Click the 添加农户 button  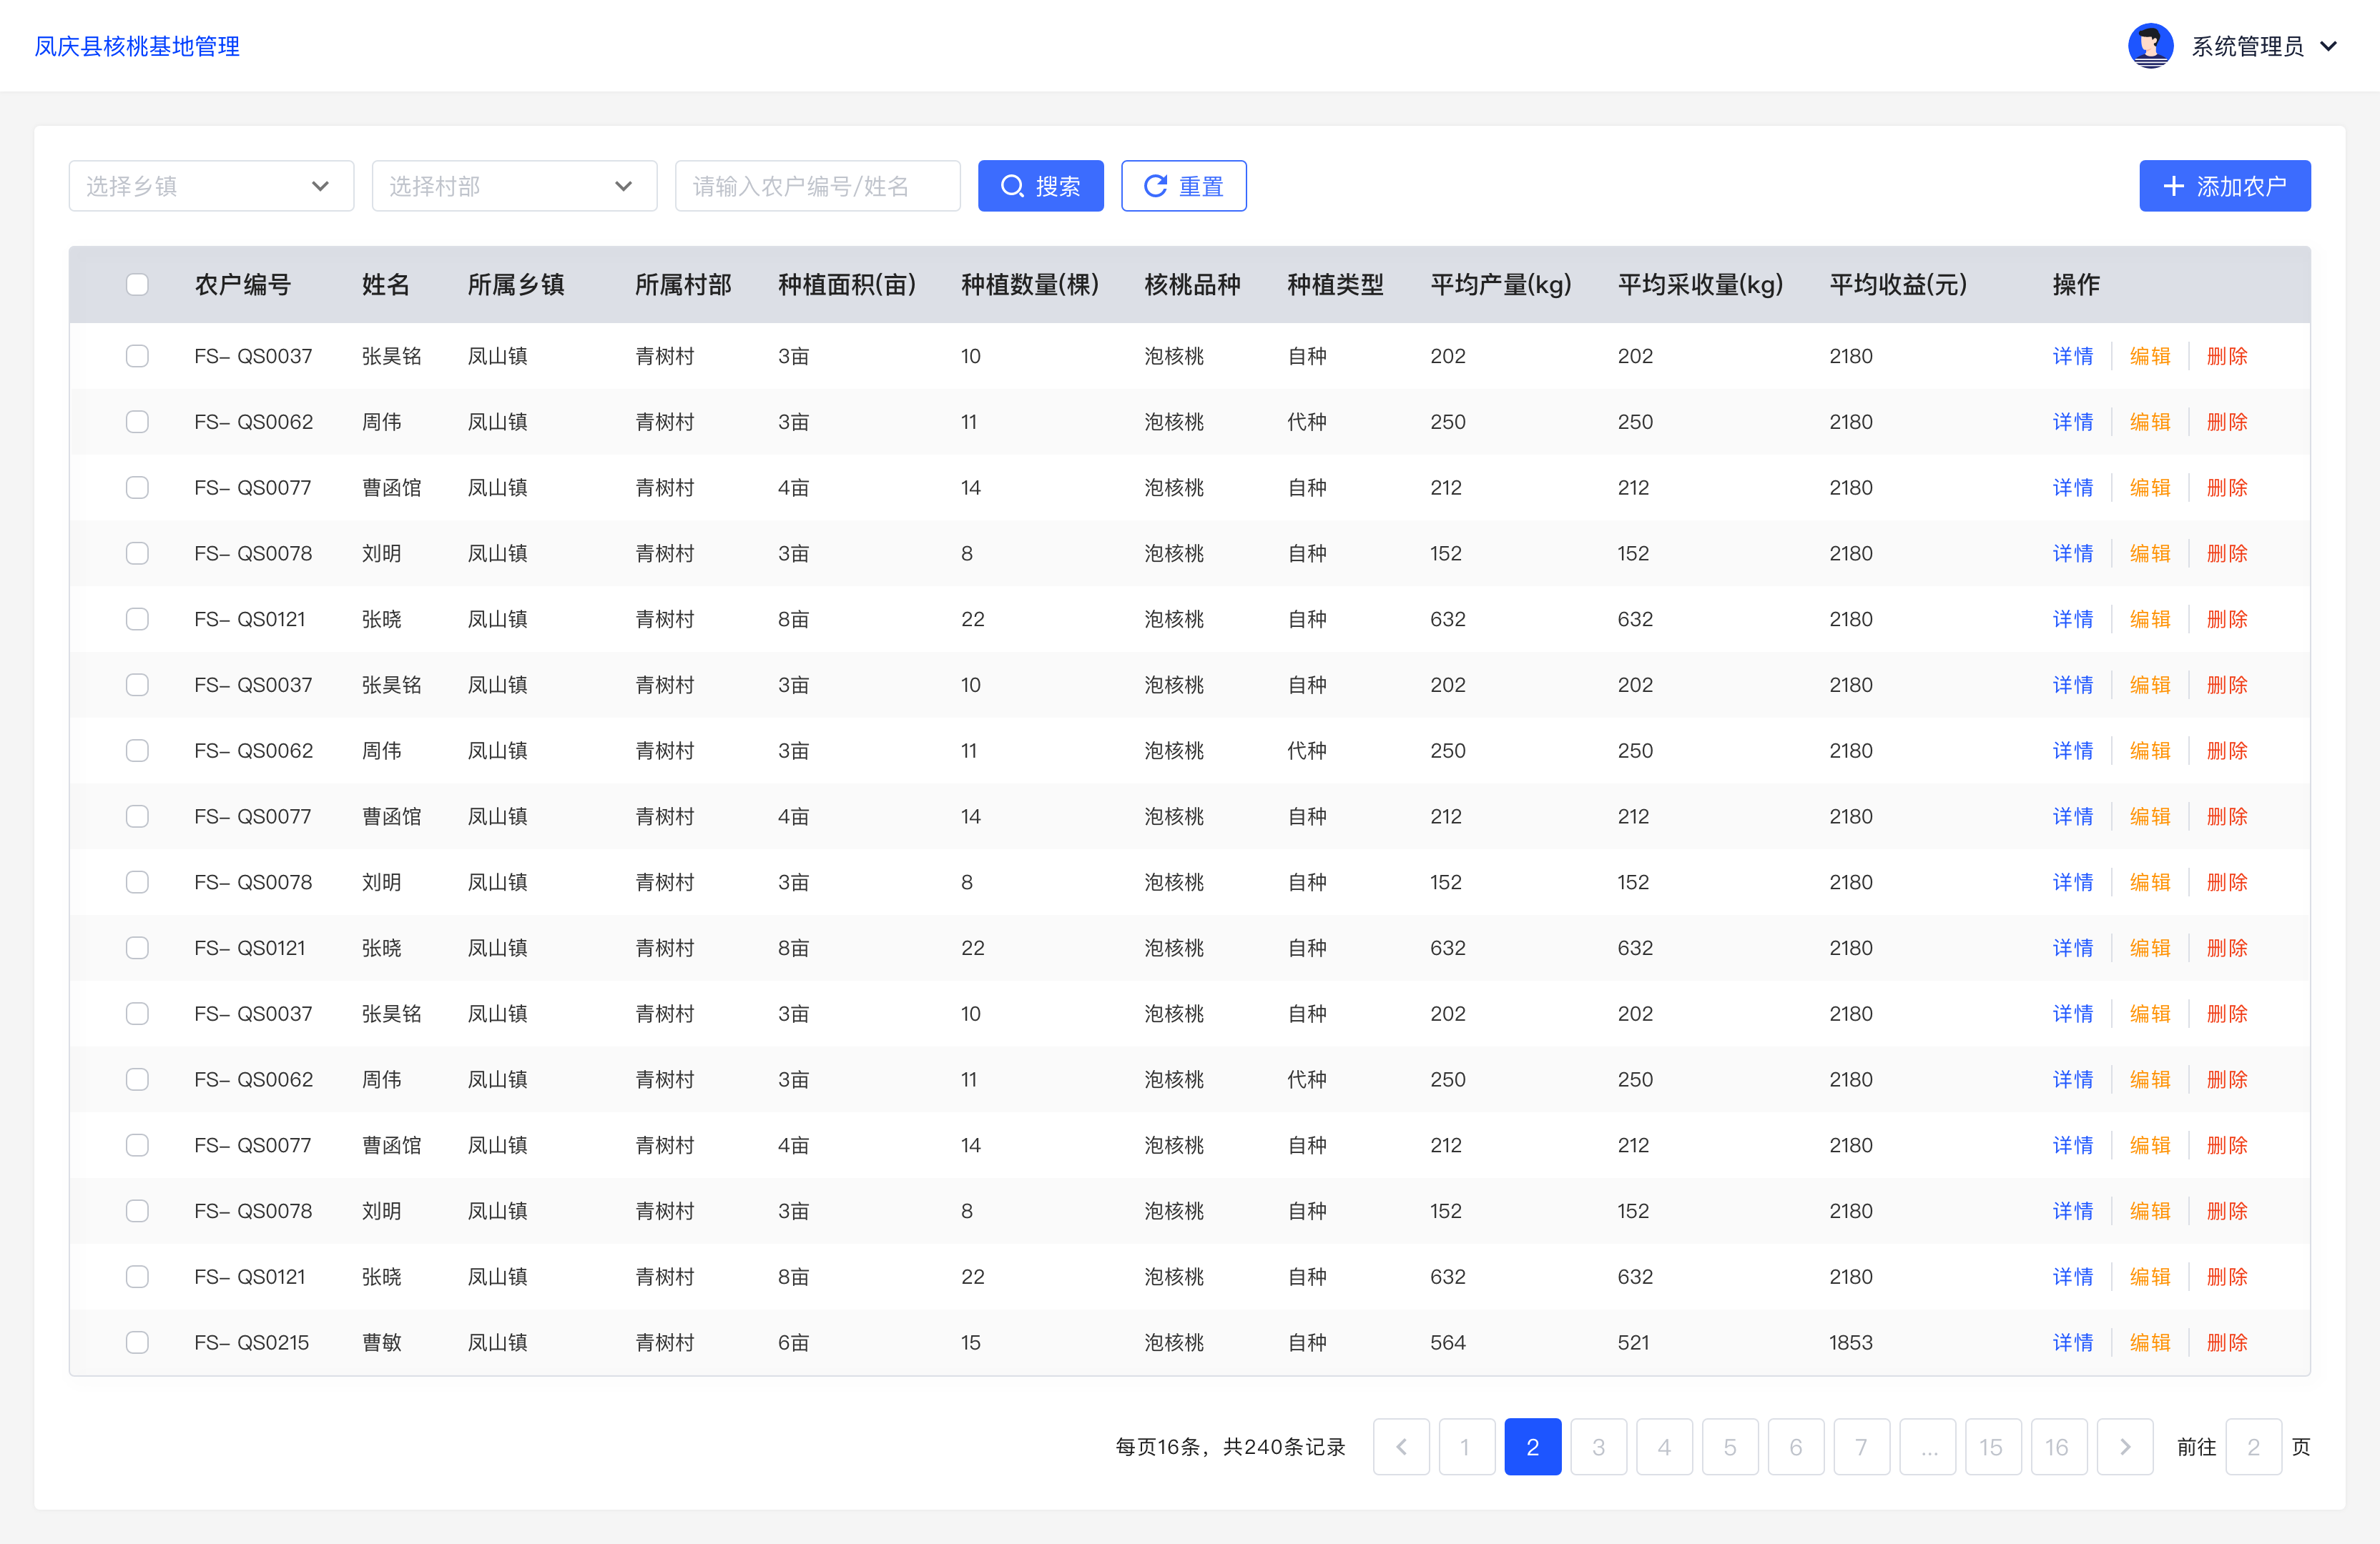coord(2224,186)
